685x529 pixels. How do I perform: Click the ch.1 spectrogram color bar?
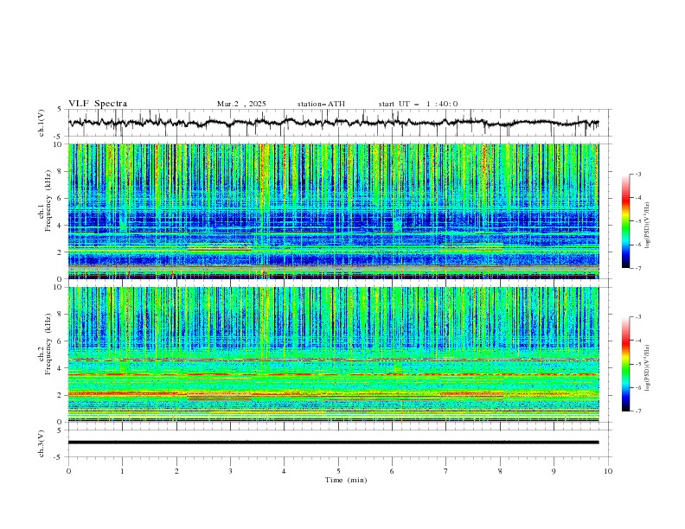pos(625,221)
